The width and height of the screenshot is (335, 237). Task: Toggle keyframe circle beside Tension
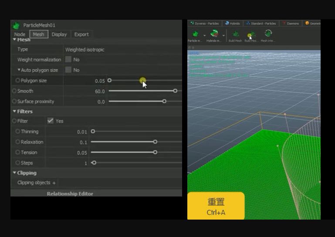(x=18, y=152)
